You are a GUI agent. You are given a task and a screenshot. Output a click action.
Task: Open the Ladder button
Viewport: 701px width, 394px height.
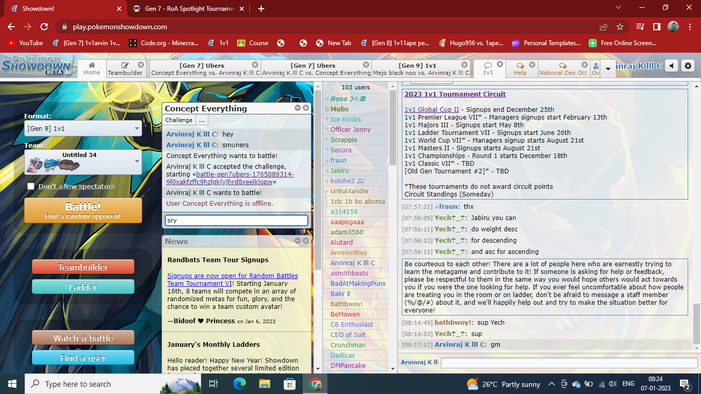(83, 287)
